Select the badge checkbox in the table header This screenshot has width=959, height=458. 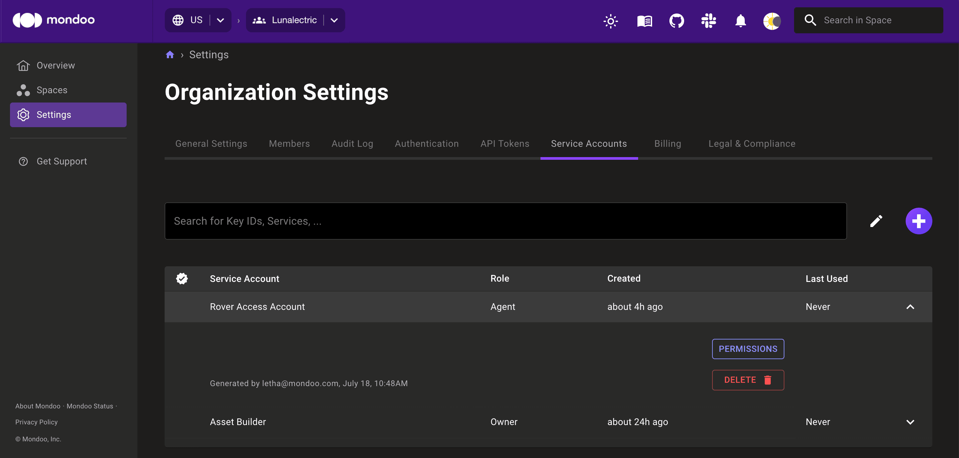[x=182, y=279]
